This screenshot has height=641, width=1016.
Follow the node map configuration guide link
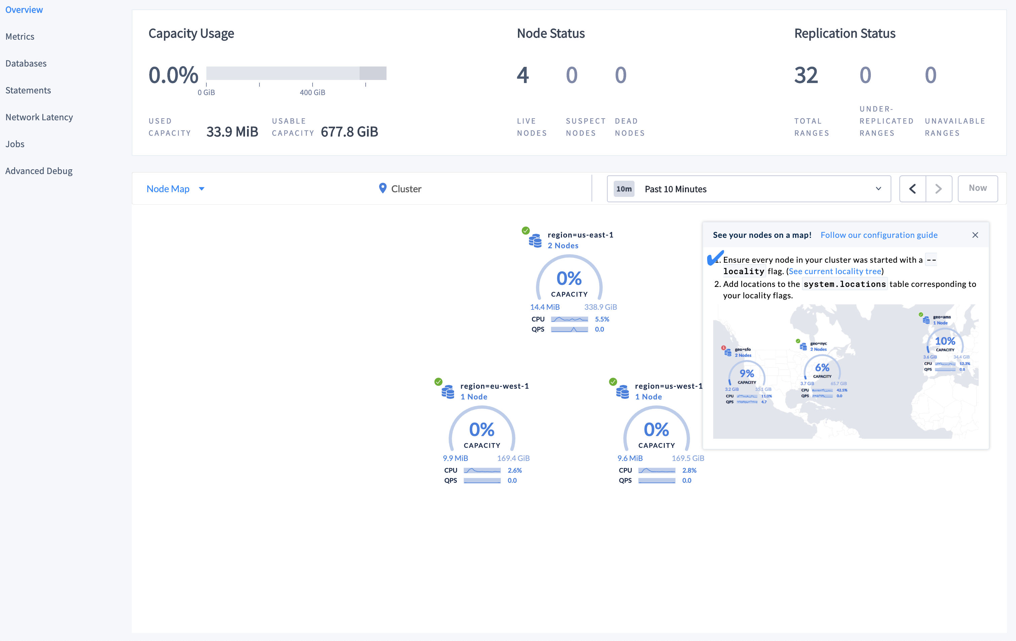click(880, 234)
